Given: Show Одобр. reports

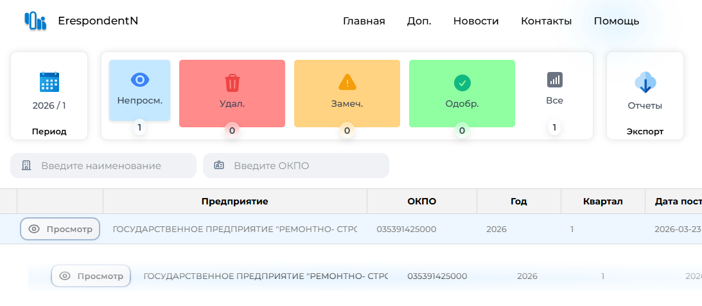Looking at the screenshot, I should (x=462, y=104).
